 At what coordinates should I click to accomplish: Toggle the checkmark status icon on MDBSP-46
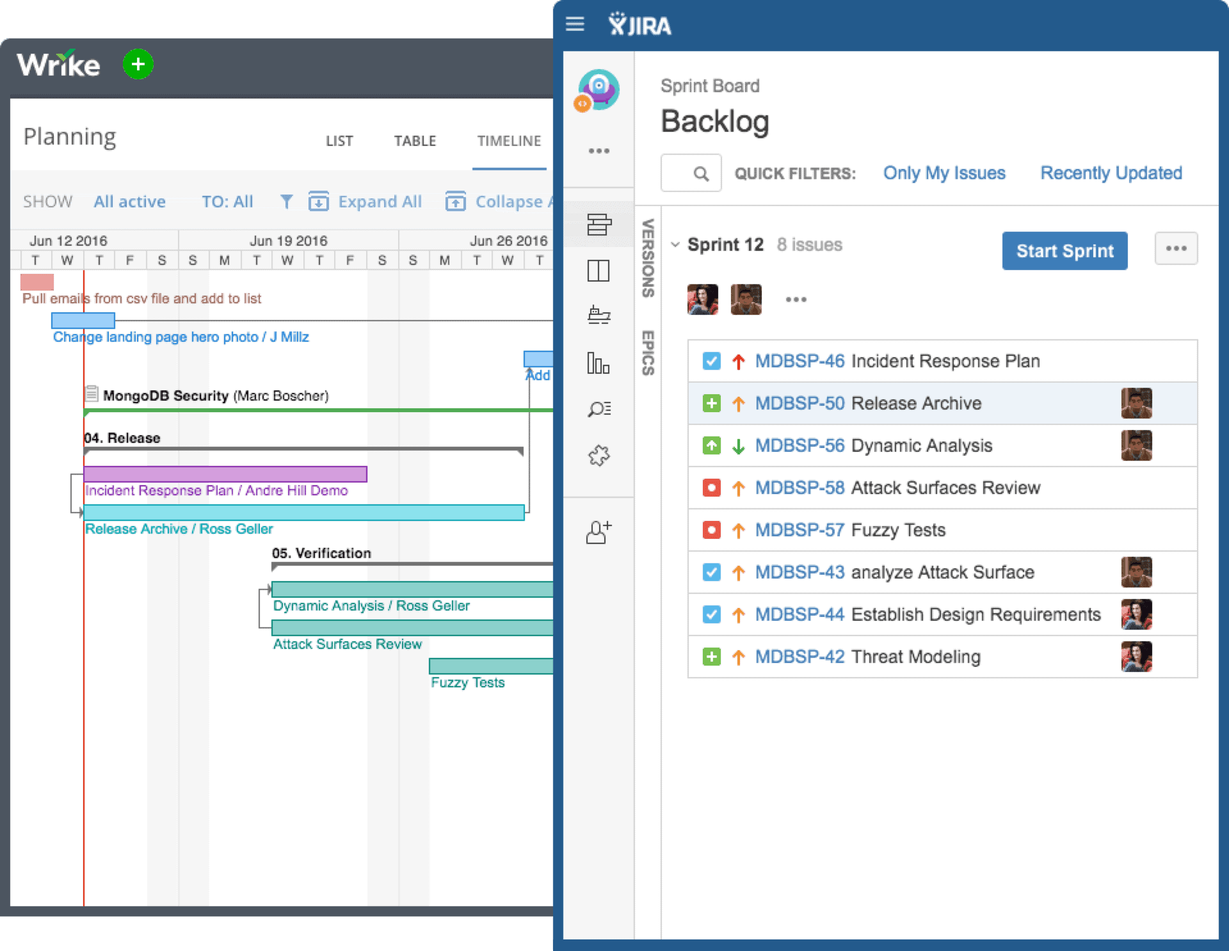(711, 360)
